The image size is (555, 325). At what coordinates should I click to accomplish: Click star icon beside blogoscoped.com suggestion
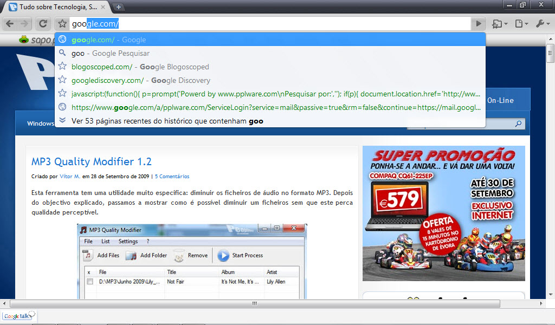[62, 66]
